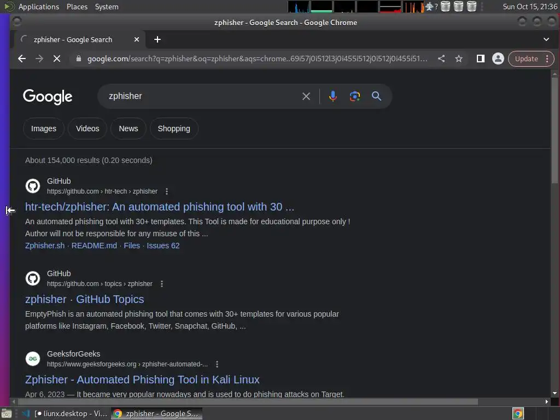Click the last trash can icon in top panel
The width and height of the screenshot is (560, 420).
pyautogui.click(x=472, y=7)
